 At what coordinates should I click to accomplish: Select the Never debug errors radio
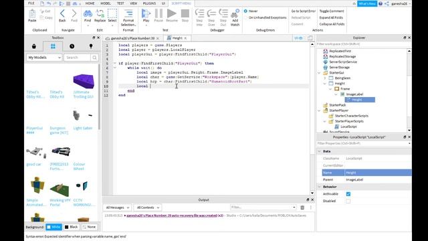click(x=245, y=11)
